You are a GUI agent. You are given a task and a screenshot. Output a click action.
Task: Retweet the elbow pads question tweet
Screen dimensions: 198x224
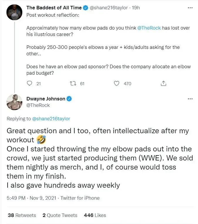click(73, 83)
